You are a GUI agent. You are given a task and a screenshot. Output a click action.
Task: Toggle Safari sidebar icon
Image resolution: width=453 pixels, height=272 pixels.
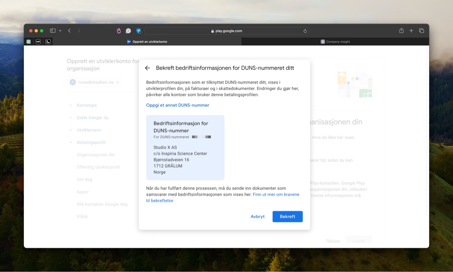click(x=53, y=31)
